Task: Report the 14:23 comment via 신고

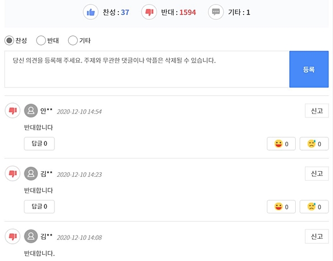Action: (x=316, y=173)
